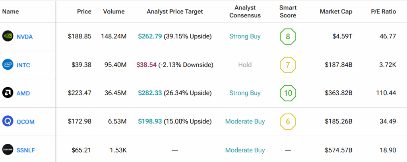Image resolution: width=407 pixels, height=162 pixels.
Task: Open the AMD ticker link
Action: [x=23, y=93]
